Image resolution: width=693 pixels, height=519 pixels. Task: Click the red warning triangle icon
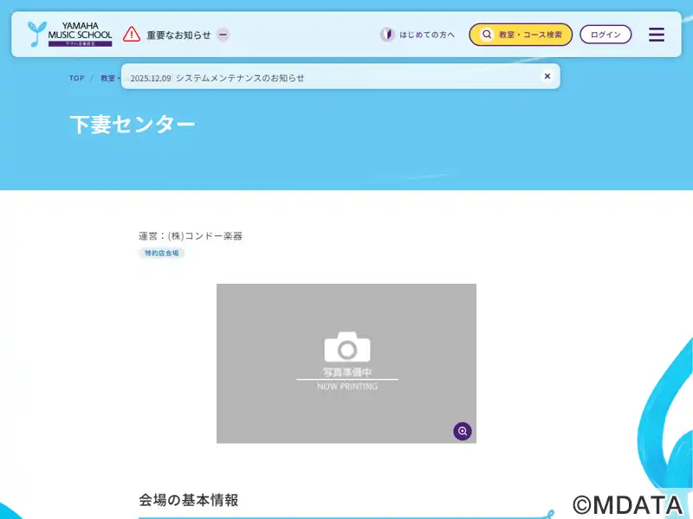[x=132, y=35]
